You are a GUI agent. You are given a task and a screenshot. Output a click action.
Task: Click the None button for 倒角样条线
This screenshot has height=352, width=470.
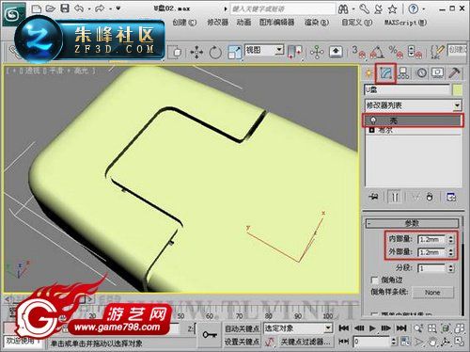pos(432,292)
